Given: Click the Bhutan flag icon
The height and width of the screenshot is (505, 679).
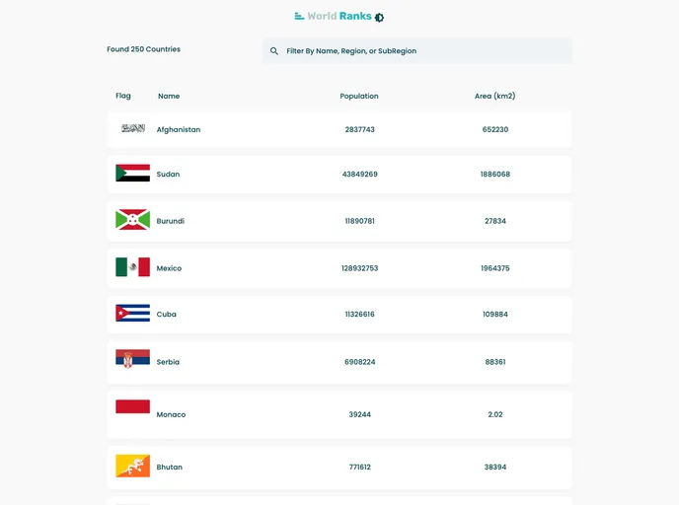Looking at the screenshot, I should coord(133,466).
